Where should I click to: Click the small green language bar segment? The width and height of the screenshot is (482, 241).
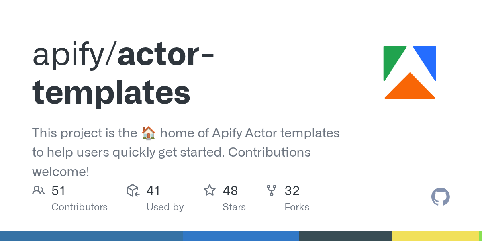(x=480, y=236)
